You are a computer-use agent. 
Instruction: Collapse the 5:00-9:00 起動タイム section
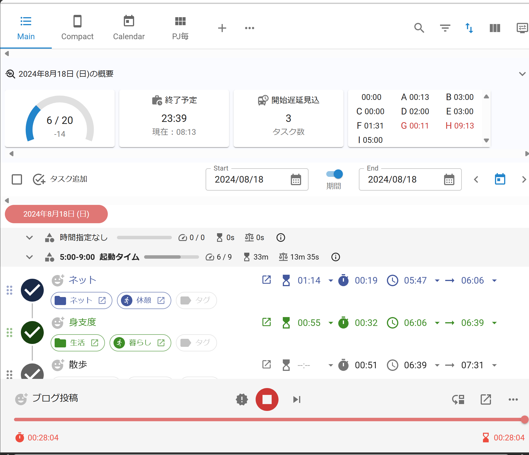tap(29, 257)
